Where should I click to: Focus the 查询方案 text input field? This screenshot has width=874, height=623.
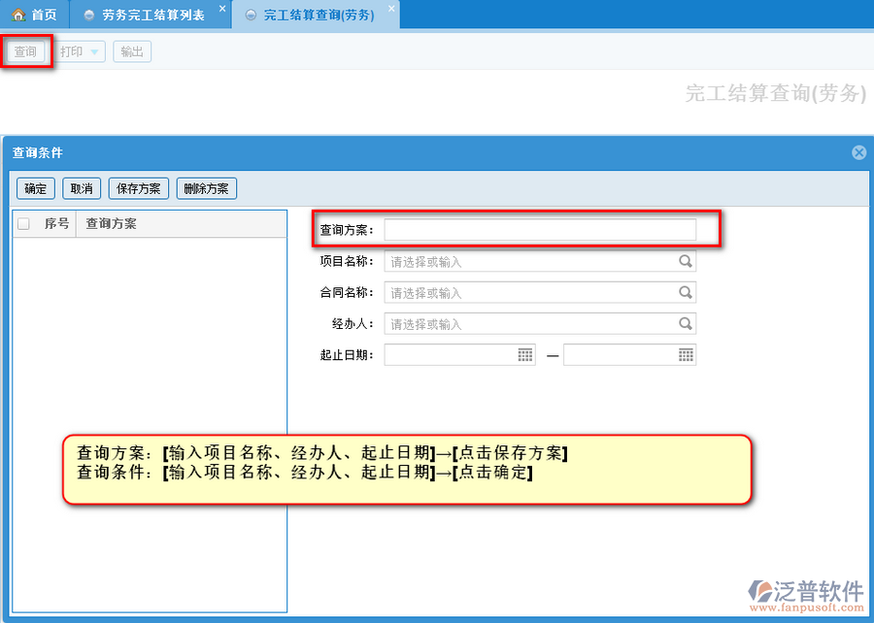[540, 230]
